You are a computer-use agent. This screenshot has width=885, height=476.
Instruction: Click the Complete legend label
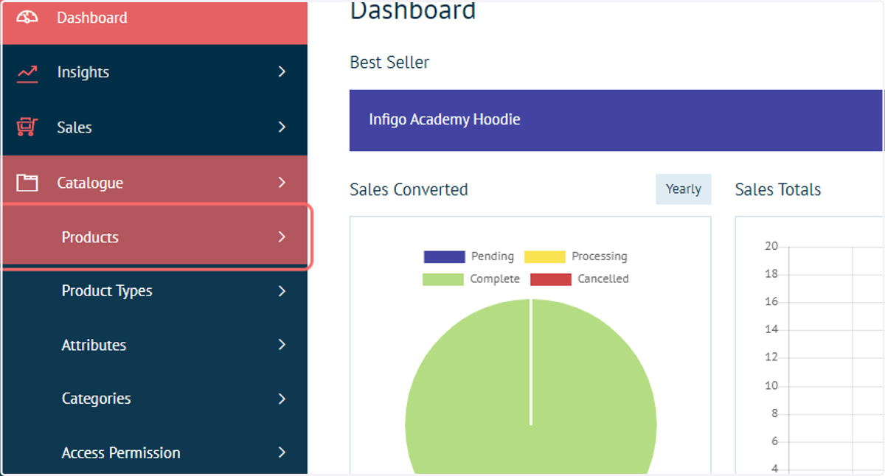pos(495,279)
